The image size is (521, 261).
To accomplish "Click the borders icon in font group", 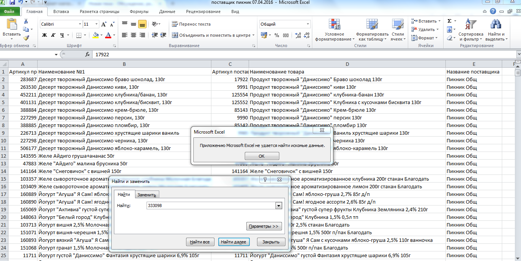I will (79, 35).
